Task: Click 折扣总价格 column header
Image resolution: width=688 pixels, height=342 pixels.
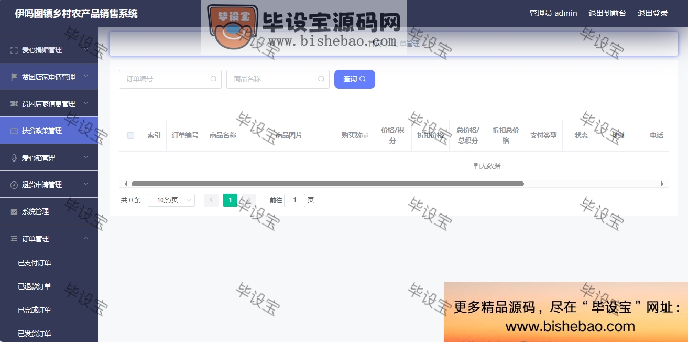Action: (x=506, y=135)
